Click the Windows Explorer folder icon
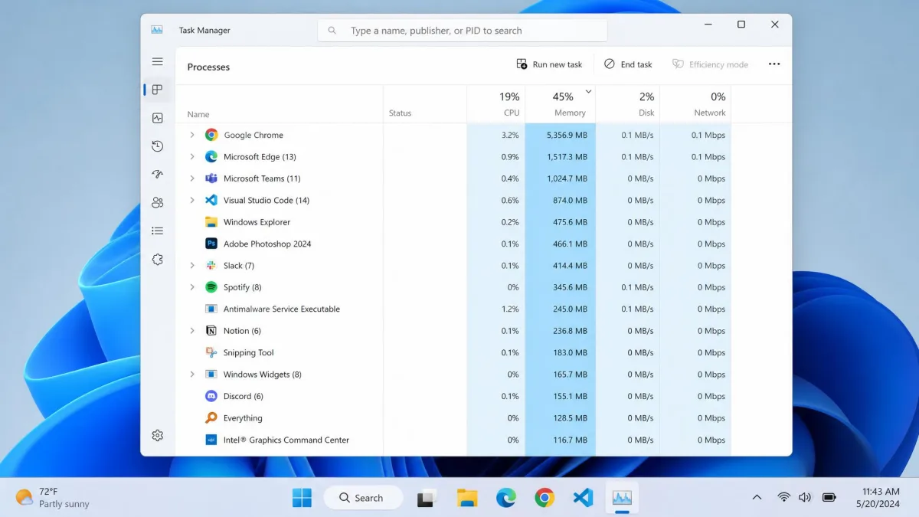This screenshot has height=517, width=919. (211, 222)
